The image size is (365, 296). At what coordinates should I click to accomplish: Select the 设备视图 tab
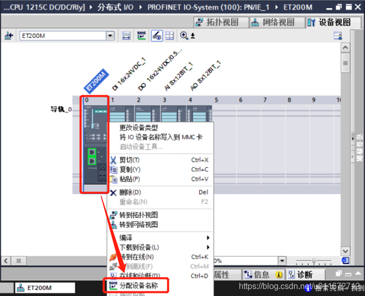(x=333, y=22)
